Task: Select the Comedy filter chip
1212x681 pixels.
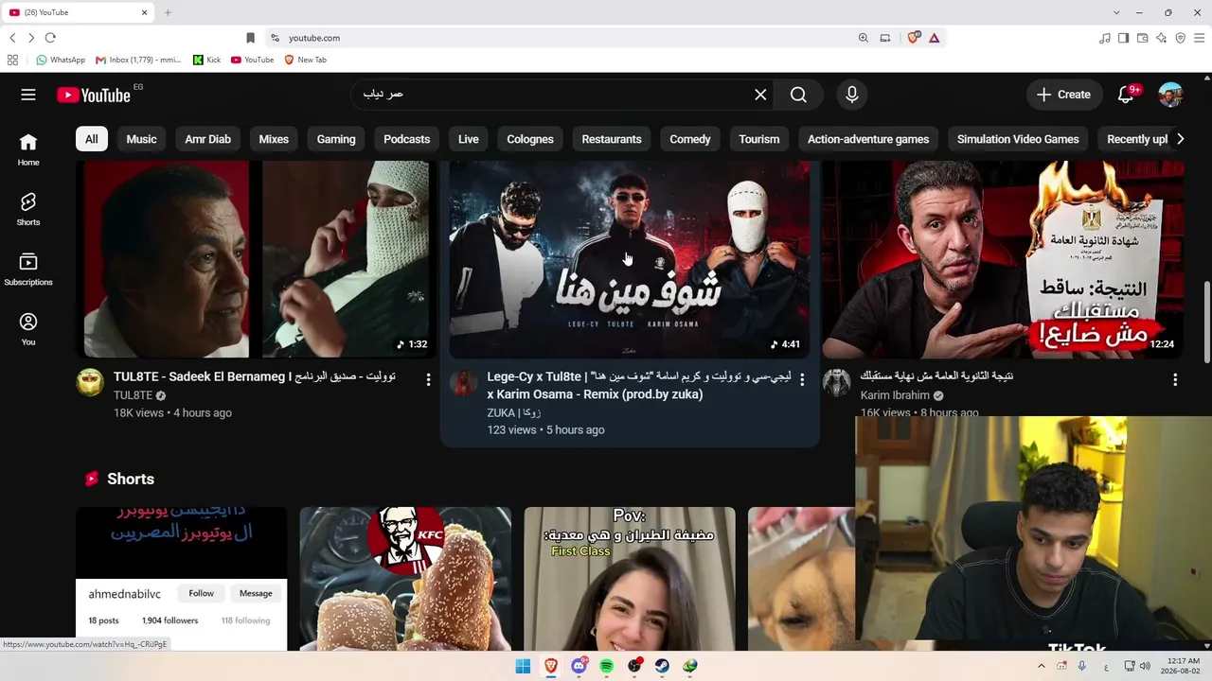Action: 689,139
